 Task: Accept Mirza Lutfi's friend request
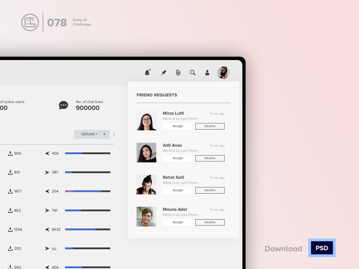point(177,126)
